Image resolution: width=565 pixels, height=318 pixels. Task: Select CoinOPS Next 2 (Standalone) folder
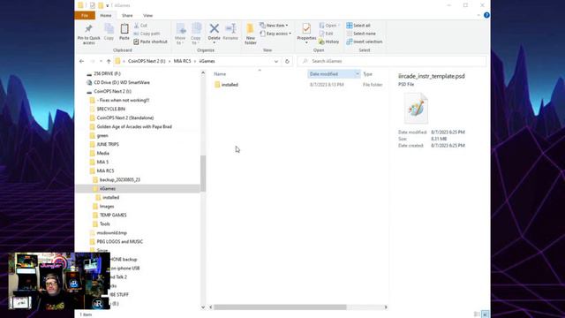[125, 117]
